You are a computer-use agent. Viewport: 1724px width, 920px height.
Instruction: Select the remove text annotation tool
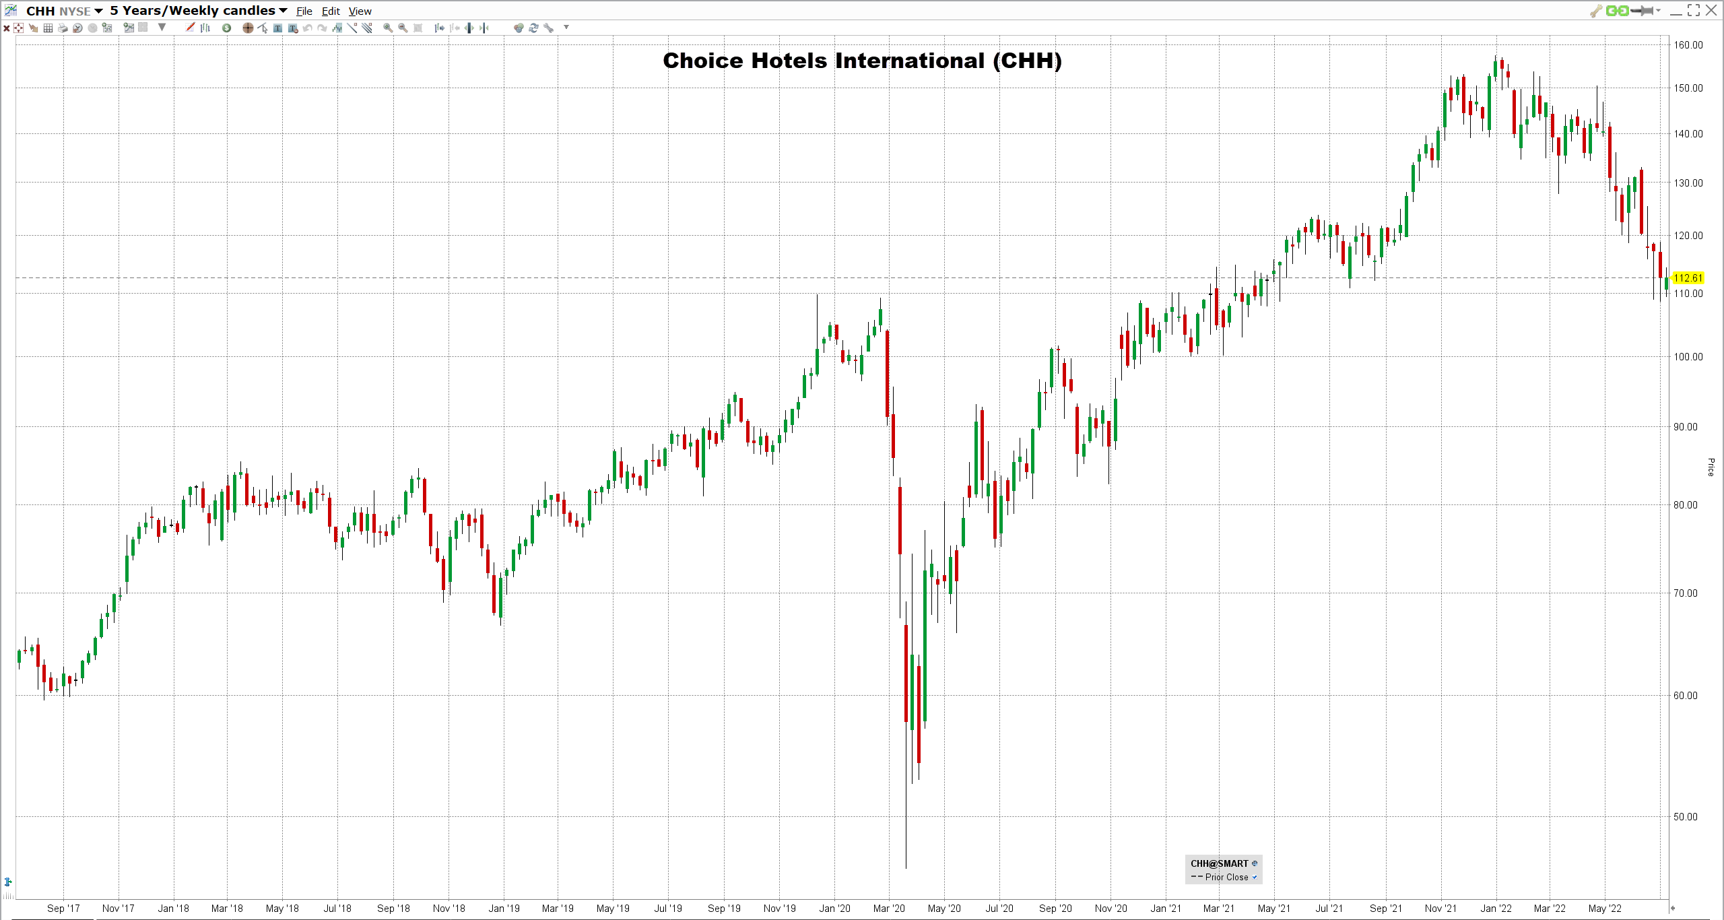tap(293, 28)
